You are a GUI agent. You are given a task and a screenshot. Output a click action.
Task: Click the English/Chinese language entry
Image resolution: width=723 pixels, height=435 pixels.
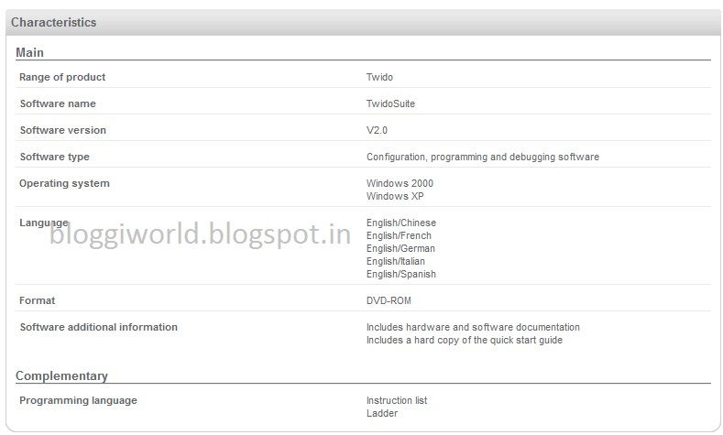(401, 223)
